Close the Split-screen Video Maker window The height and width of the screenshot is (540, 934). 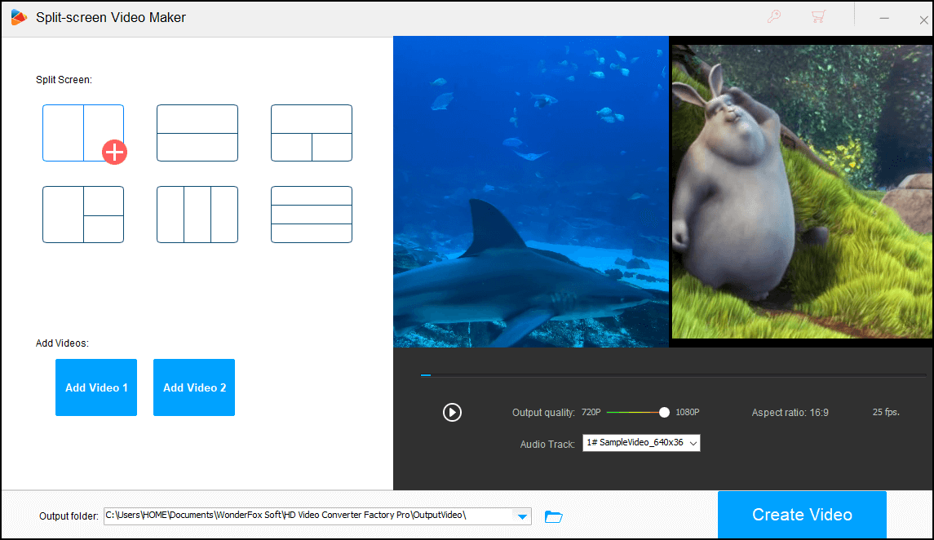point(923,20)
